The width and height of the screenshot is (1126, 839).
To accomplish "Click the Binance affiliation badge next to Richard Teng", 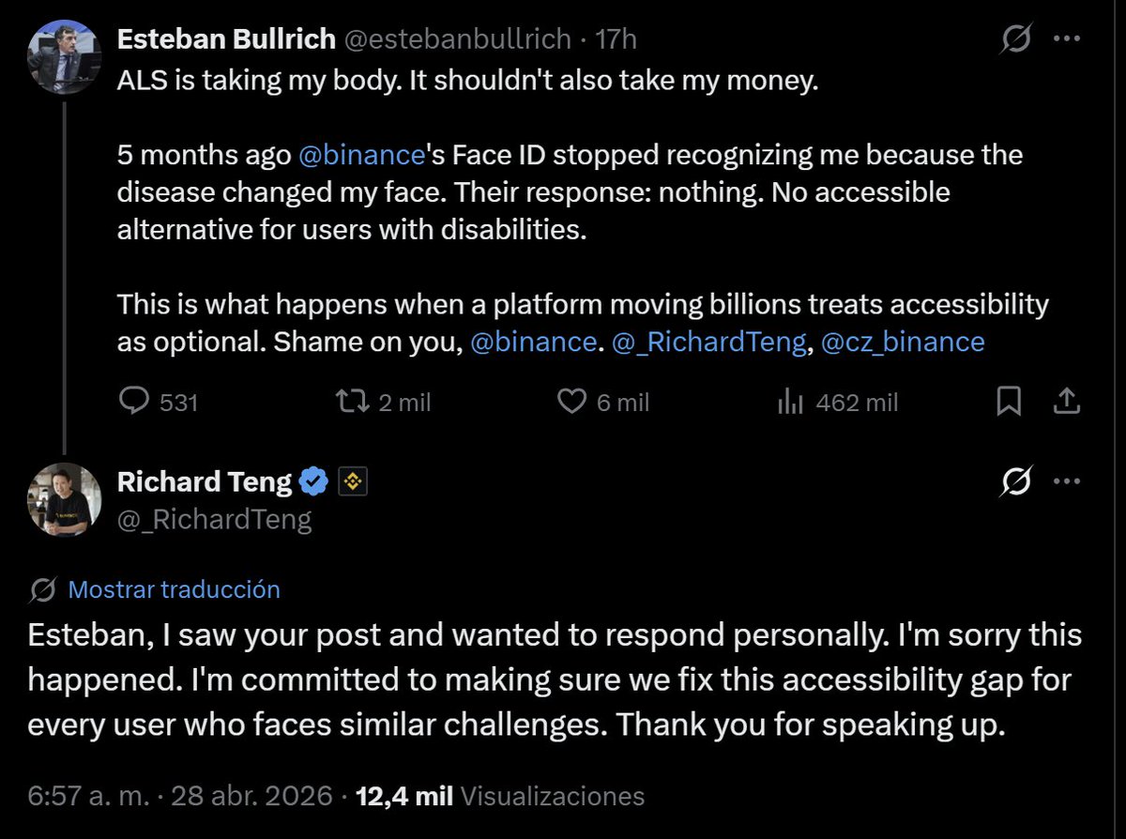I will [x=353, y=482].
